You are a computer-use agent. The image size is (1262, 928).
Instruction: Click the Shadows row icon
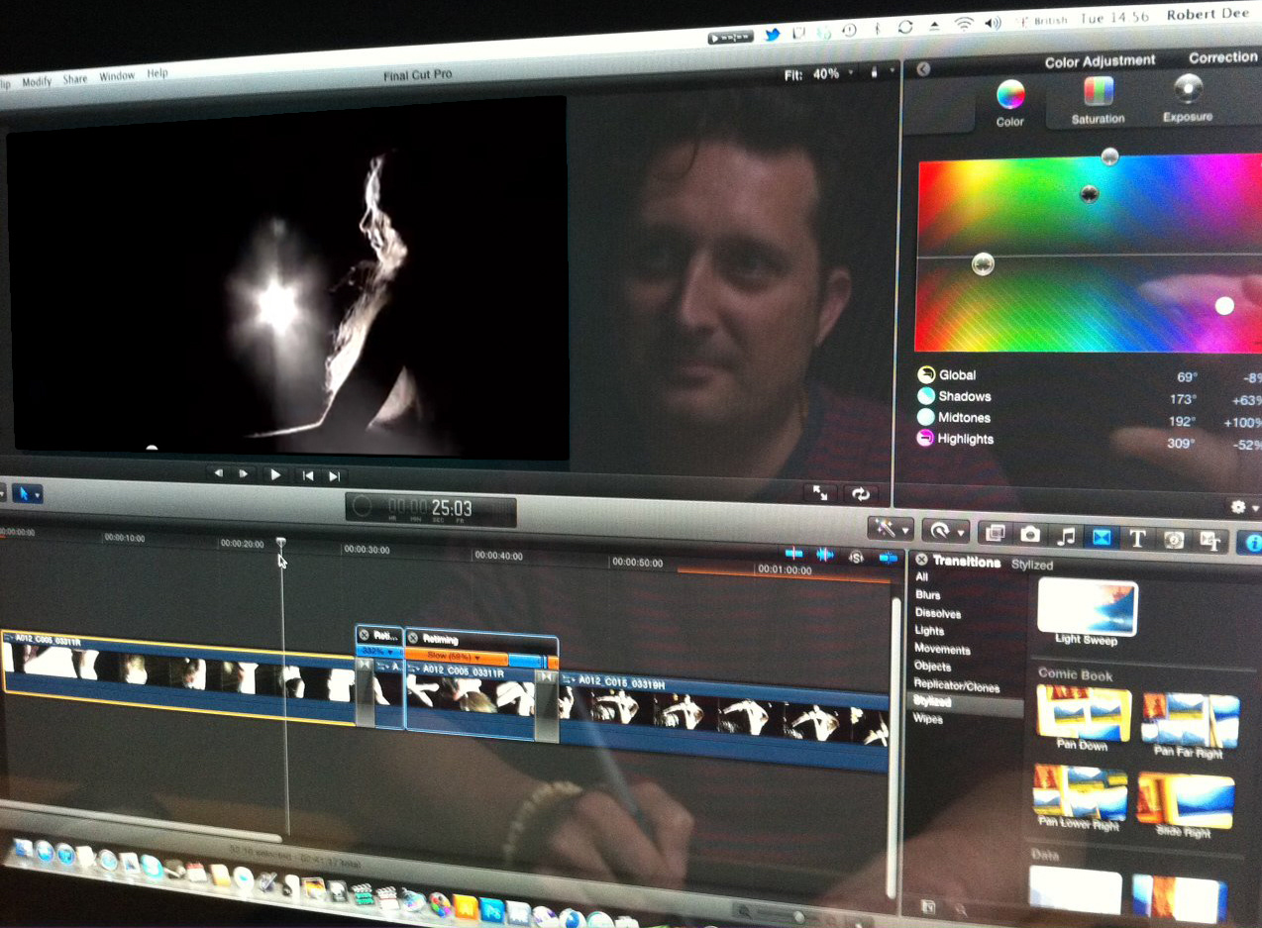[x=926, y=396]
